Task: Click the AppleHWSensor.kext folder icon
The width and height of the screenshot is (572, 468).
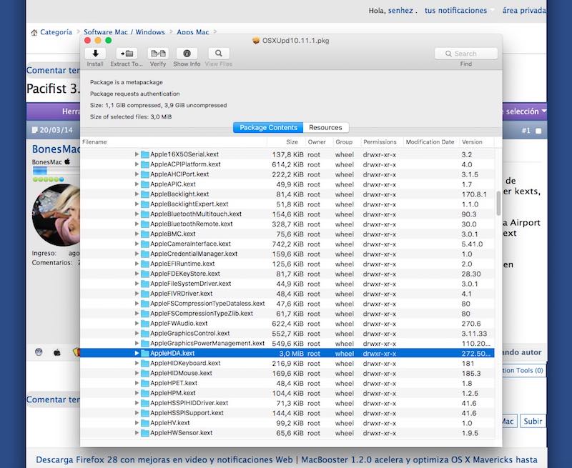Action: (x=145, y=433)
